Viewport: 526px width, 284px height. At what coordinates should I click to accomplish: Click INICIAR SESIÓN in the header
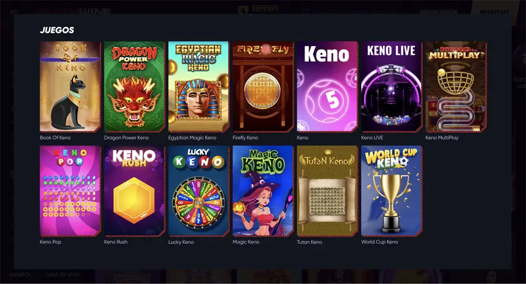tap(438, 12)
